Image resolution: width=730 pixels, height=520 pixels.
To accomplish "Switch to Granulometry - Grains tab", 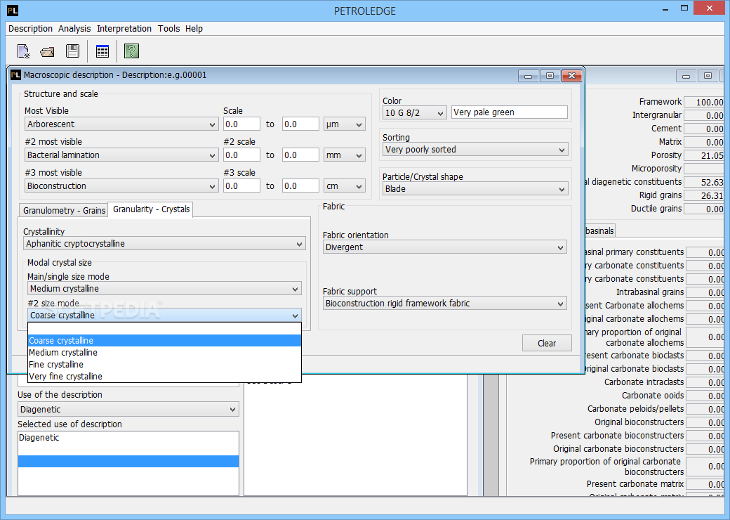I will (64, 211).
